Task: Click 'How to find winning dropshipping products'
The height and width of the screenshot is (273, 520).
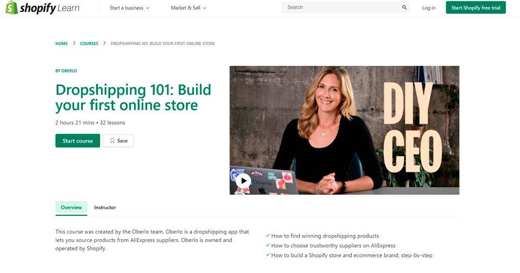Action: click(x=325, y=236)
